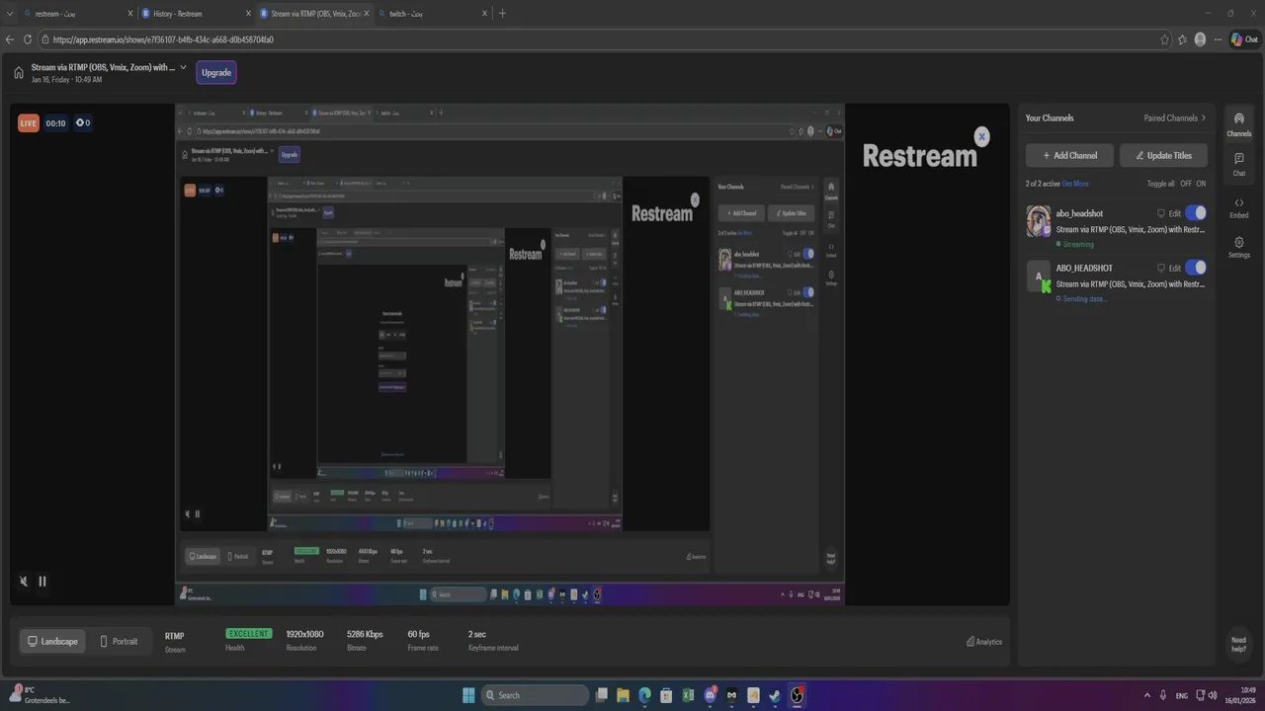Click the viewer count eye icon
This screenshot has height=711, width=1265.
pyautogui.click(x=83, y=122)
